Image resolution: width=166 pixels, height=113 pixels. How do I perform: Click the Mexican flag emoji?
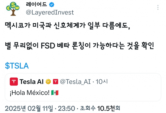(55, 93)
